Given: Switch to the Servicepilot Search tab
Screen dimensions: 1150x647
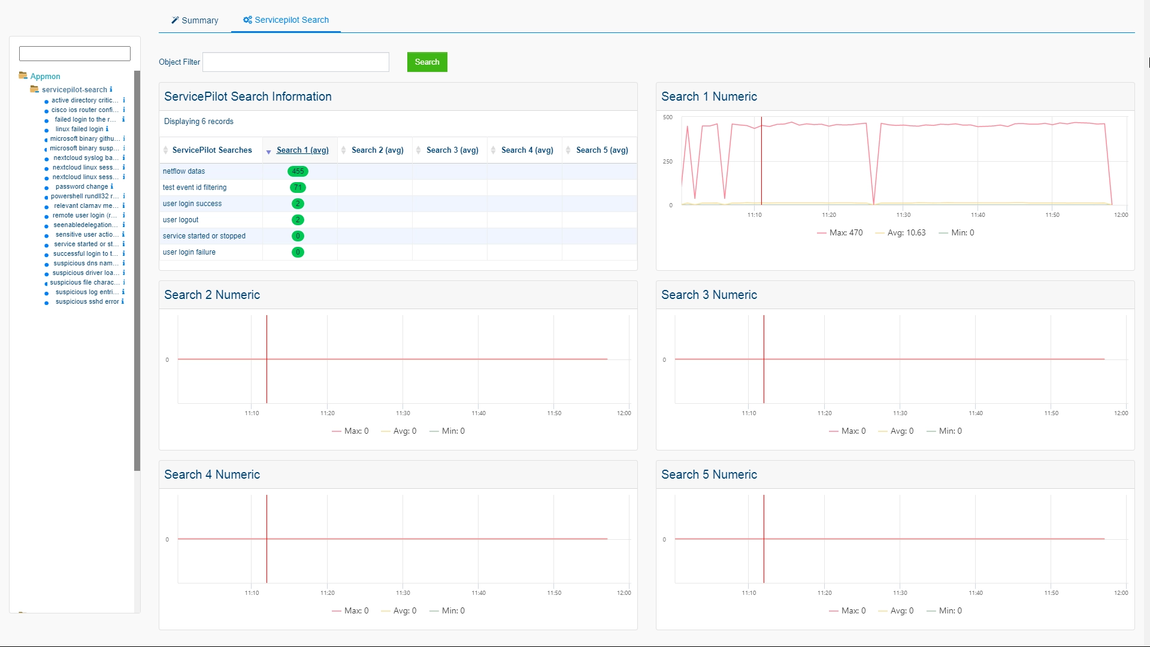Looking at the screenshot, I should pos(286,20).
